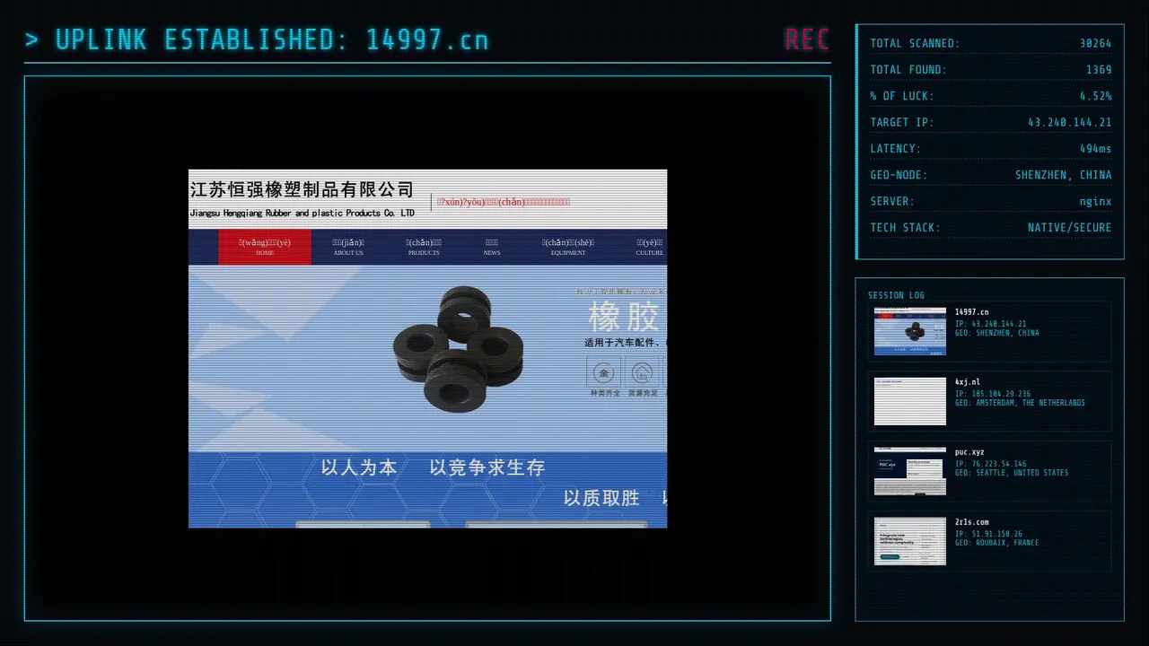Click the REC recording indicator

point(806,39)
